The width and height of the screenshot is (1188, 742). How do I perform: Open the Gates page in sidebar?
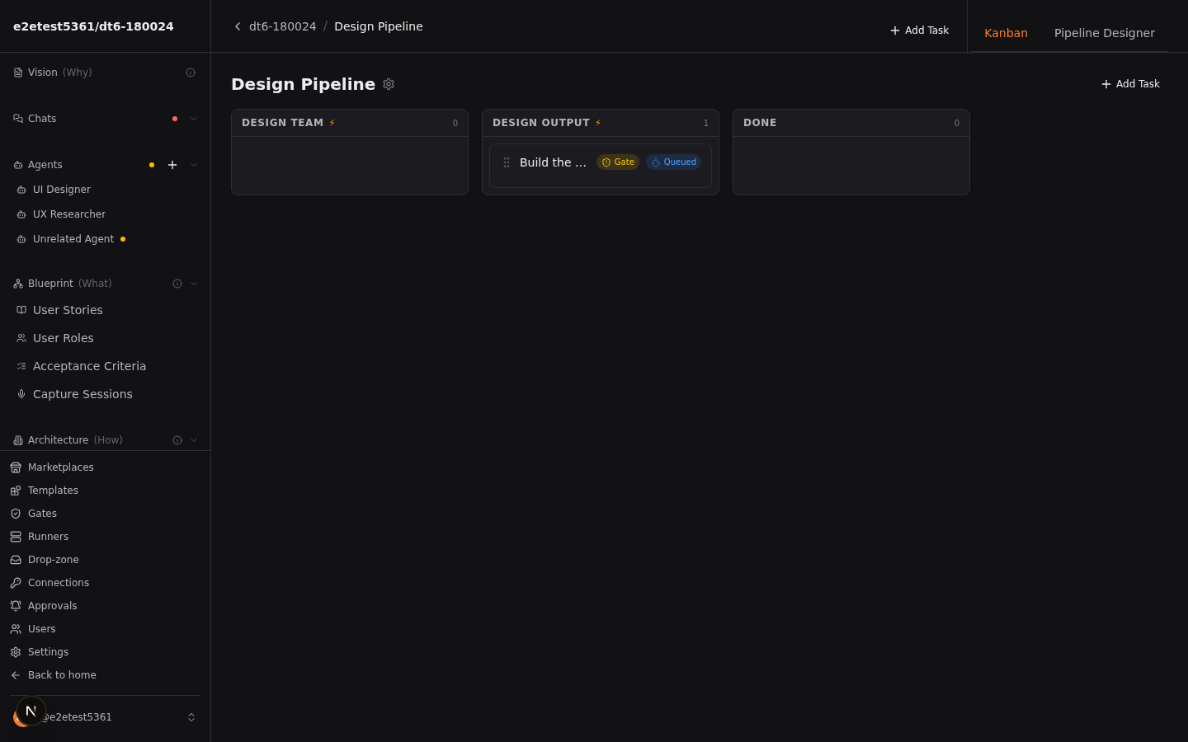click(42, 514)
